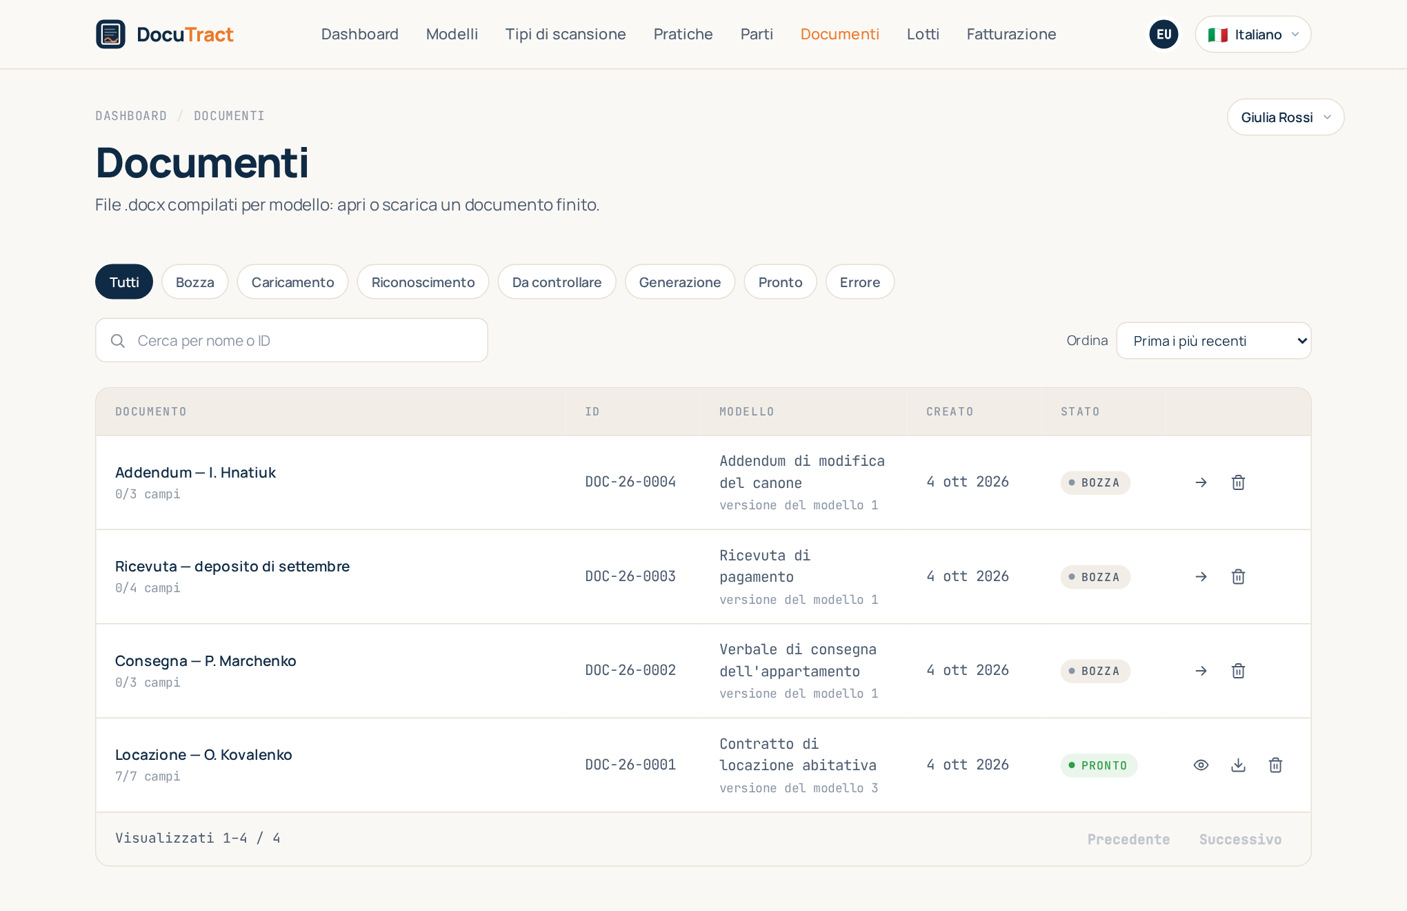The width and height of the screenshot is (1407, 911).
Task: Select the Tutti filter chip
Action: [x=124, y=282]
